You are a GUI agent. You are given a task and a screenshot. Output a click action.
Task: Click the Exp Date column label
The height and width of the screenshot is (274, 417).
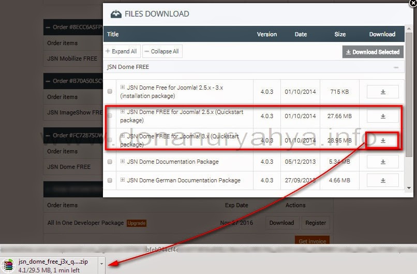[x=236, y=205]
